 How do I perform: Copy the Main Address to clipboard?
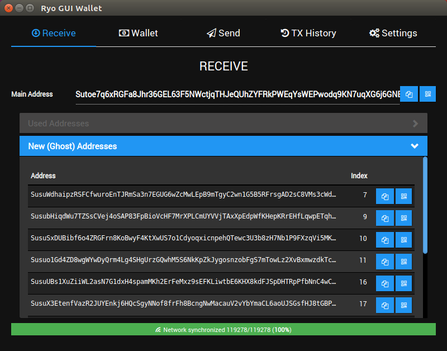click(x=409, y=94)
